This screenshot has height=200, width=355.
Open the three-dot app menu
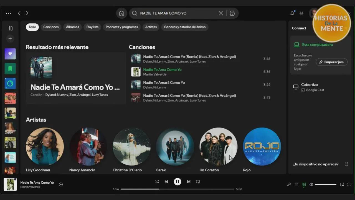8,13
